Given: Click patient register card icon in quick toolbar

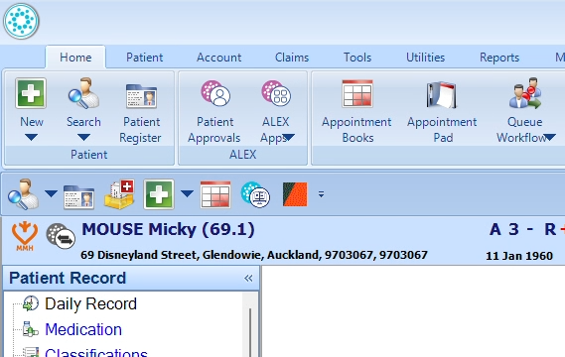Looking at the screenshot, I should tap(78, 197).
